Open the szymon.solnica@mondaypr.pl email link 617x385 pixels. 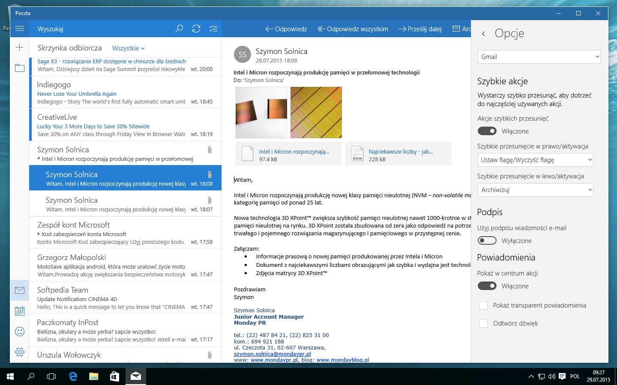point(273,354)
